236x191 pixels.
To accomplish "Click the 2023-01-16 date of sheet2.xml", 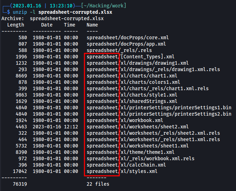I will tap(47, 127).
